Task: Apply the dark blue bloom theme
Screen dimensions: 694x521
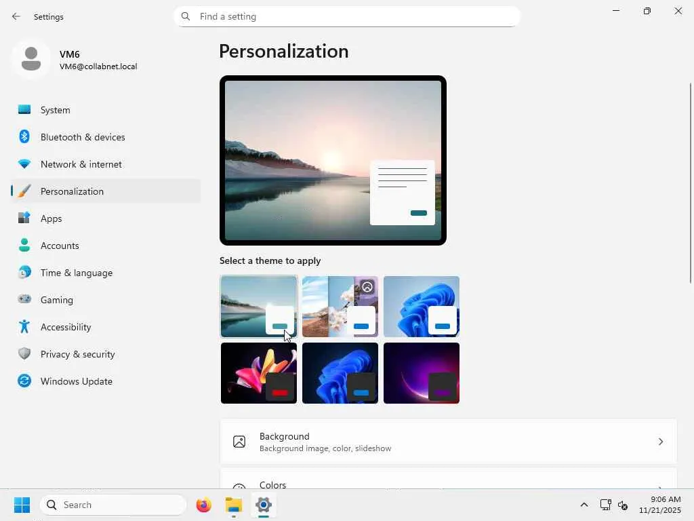Action: [x=340, y=373]
